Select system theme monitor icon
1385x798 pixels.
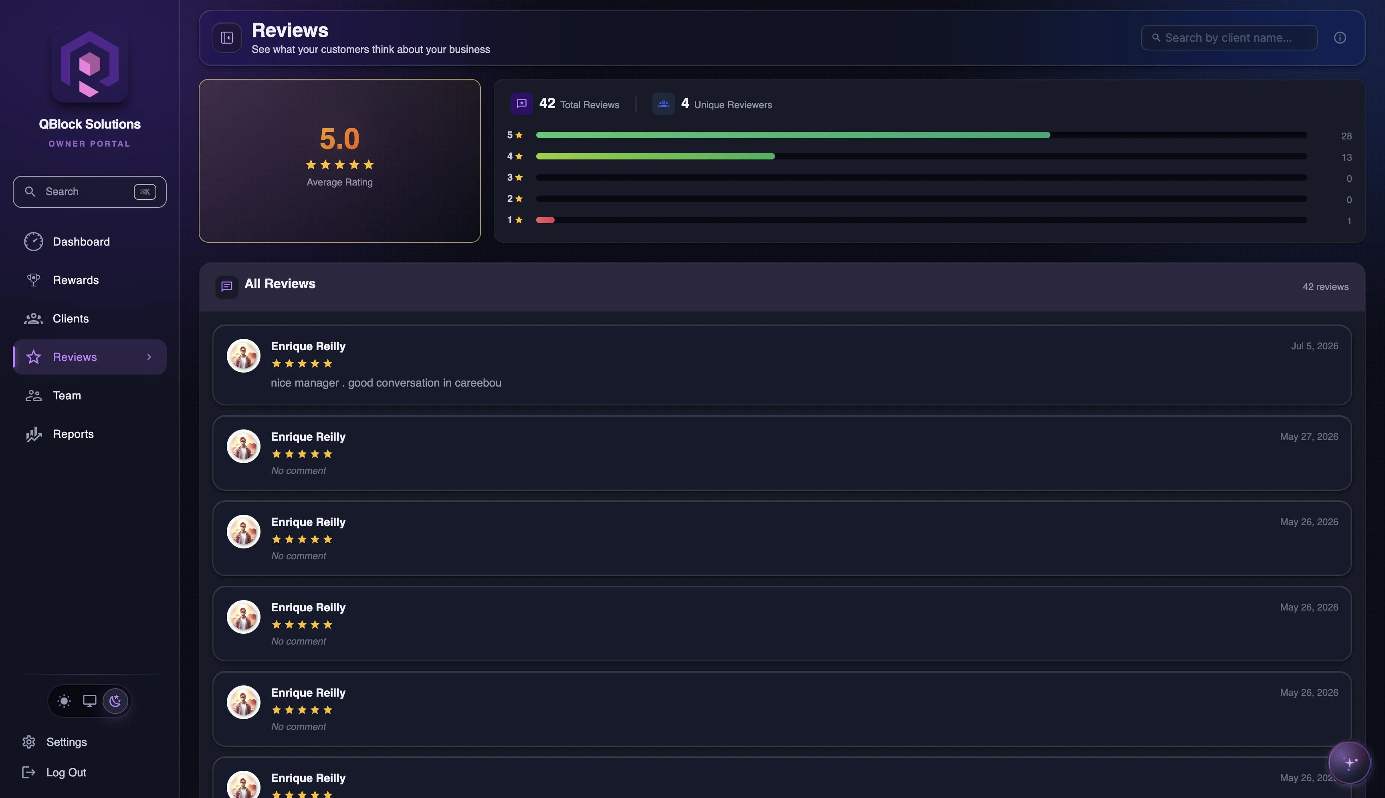pyautogui.click(x=89, y=701)
